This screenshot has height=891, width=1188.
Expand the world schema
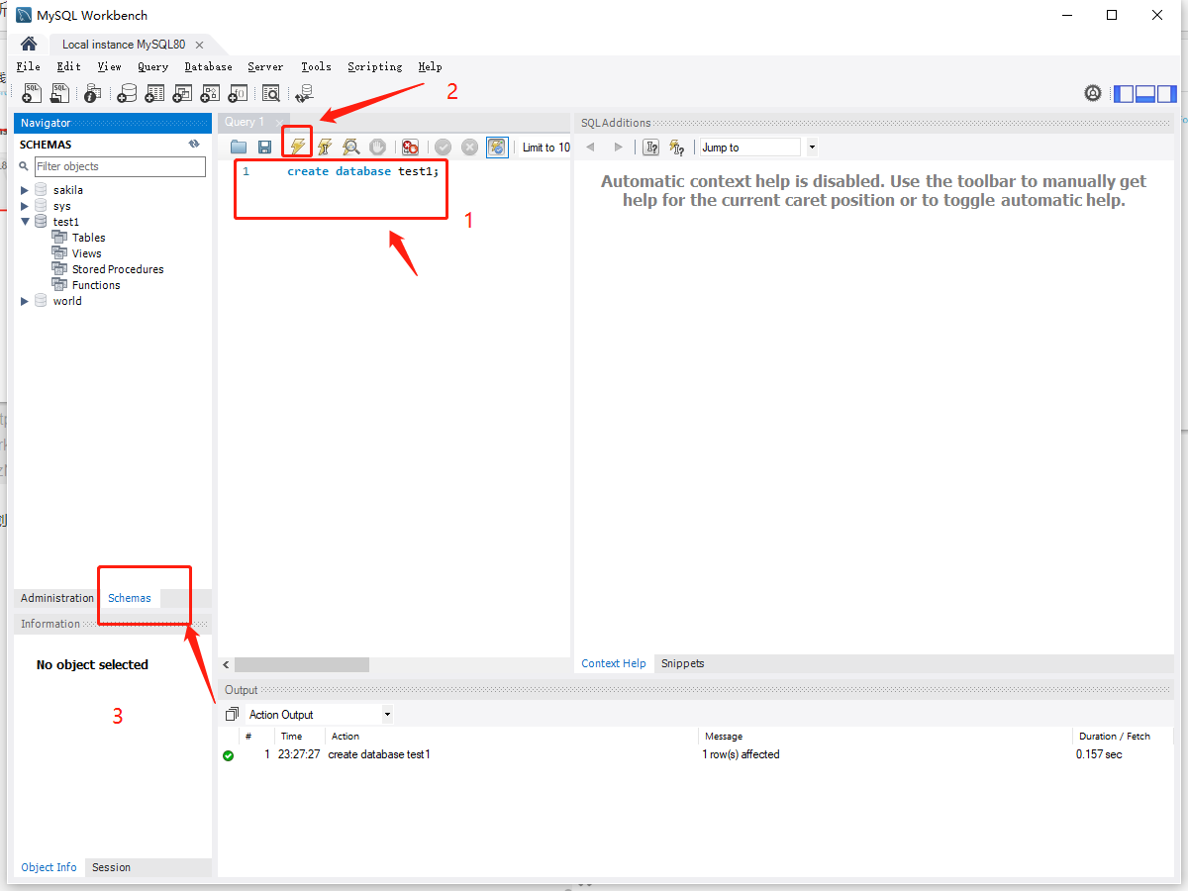(x=25, y=301)
